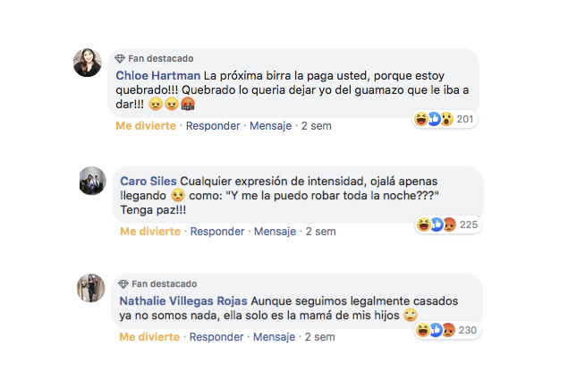Click the Caro Siles name link
This screenshot has width=568, height=380.
pyautogui.click(x=148, y=182)
